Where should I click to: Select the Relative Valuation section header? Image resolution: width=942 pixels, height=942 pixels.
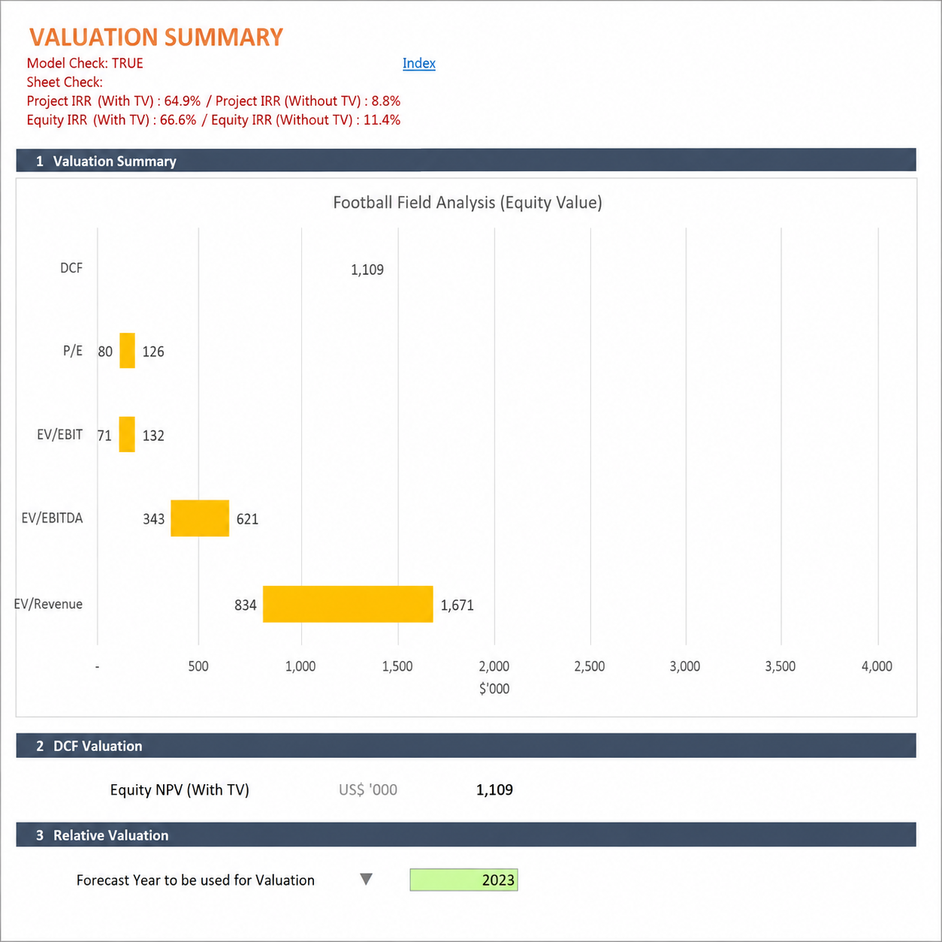point(466,835)
